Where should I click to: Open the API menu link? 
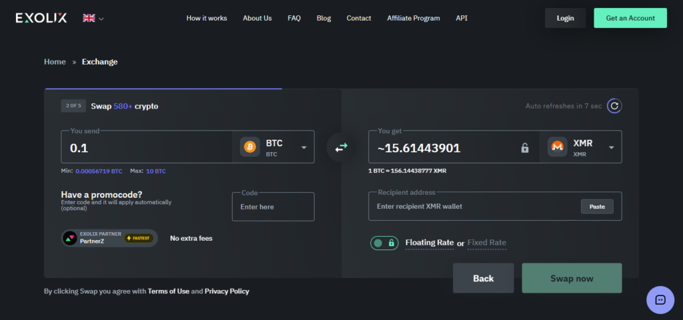(x=462, y=18)
